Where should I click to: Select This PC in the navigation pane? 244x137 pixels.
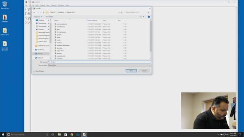tap(40, 54)
